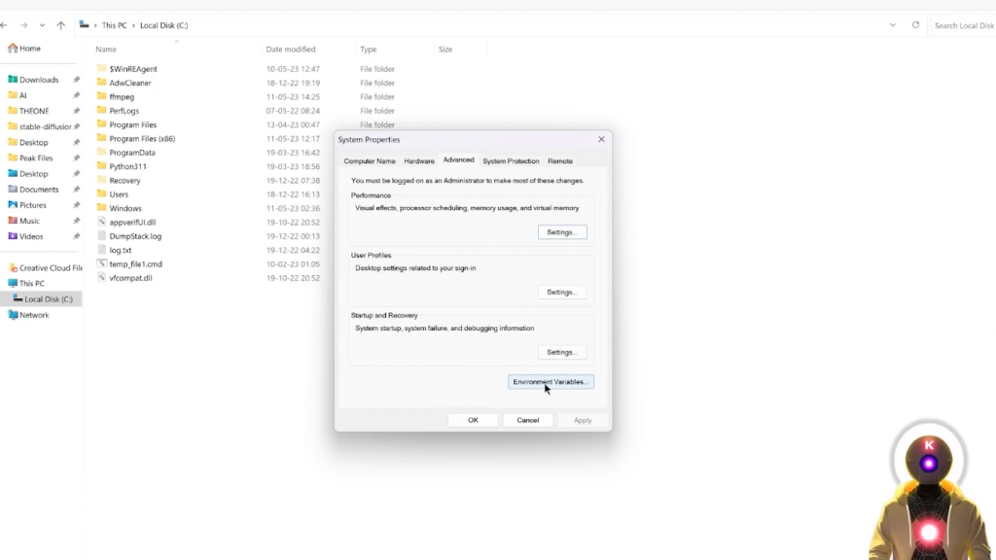Select the ProgramData folder
This screenshot has width=996, height=560.
(x=131, y=153)
